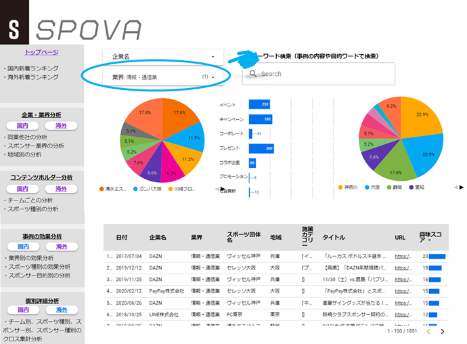This screenshot has height=344, width=467.
Task: Open URL link in row 2 (2019/12/12)
Action: (x=403, y=267)
